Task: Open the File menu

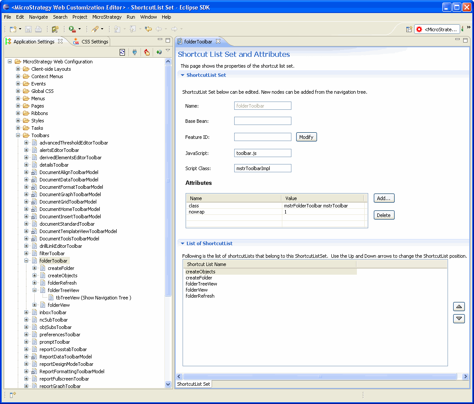Action: [7, 17]
